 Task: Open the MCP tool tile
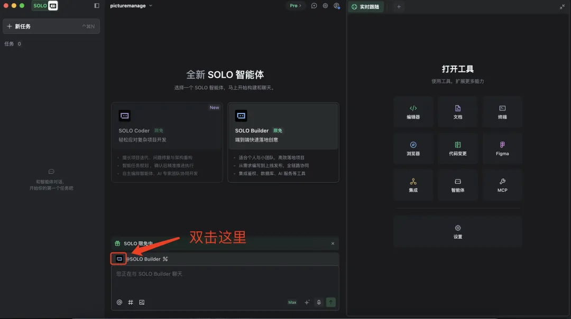click(502, 185)
